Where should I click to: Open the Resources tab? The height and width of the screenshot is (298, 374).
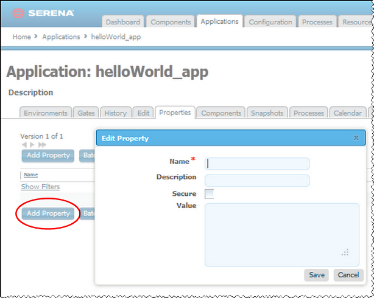coord(356,22)
